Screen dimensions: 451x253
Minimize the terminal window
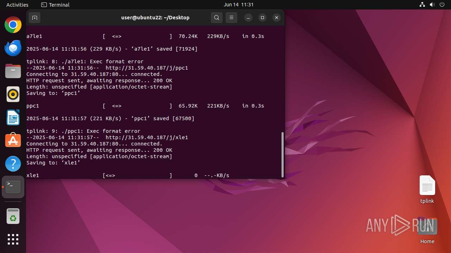pos(248,18)
